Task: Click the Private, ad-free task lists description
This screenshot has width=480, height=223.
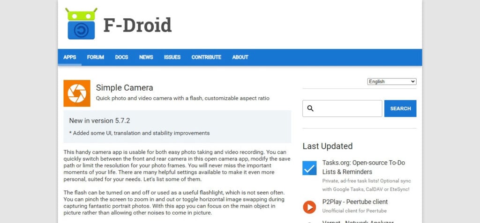Action: click(367, 185)
